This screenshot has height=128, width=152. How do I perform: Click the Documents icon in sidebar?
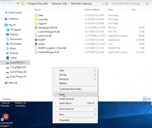point(8,39)
